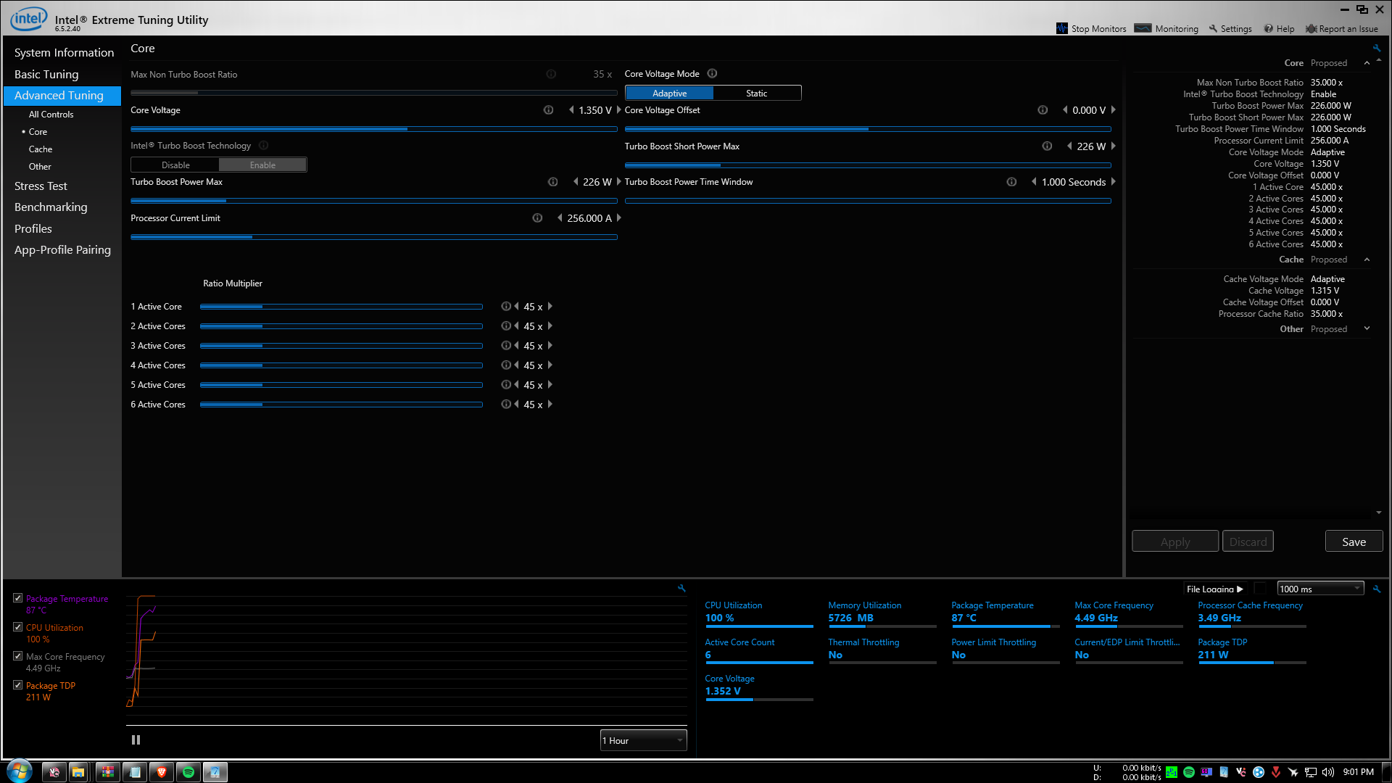
Task: Open the 1 Hour time range dropdown
Action: click(643, 740)
